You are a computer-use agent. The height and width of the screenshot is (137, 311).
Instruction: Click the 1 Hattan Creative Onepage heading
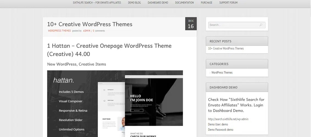tap(109, 50)
